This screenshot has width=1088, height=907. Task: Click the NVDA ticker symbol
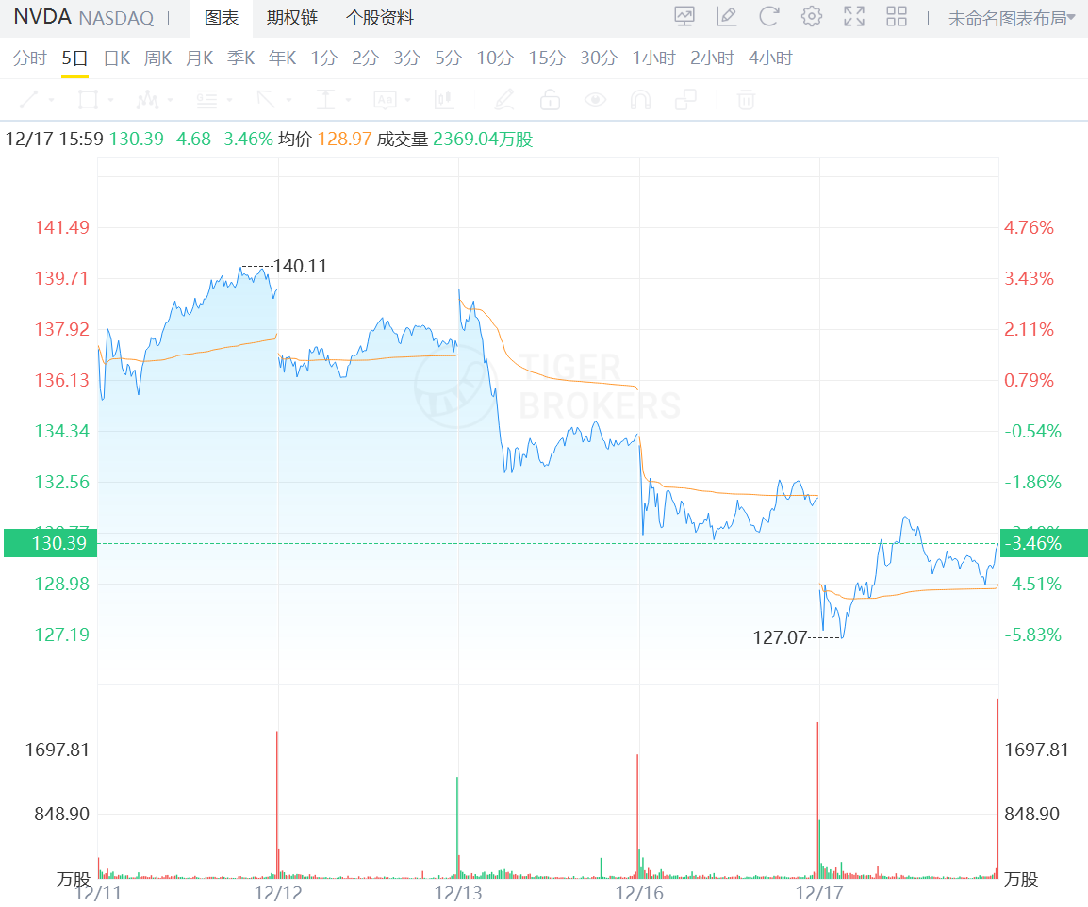[42, 17]
